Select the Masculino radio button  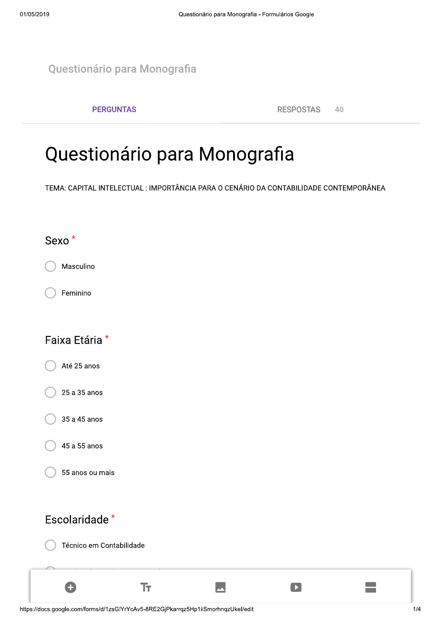[50, 266]
